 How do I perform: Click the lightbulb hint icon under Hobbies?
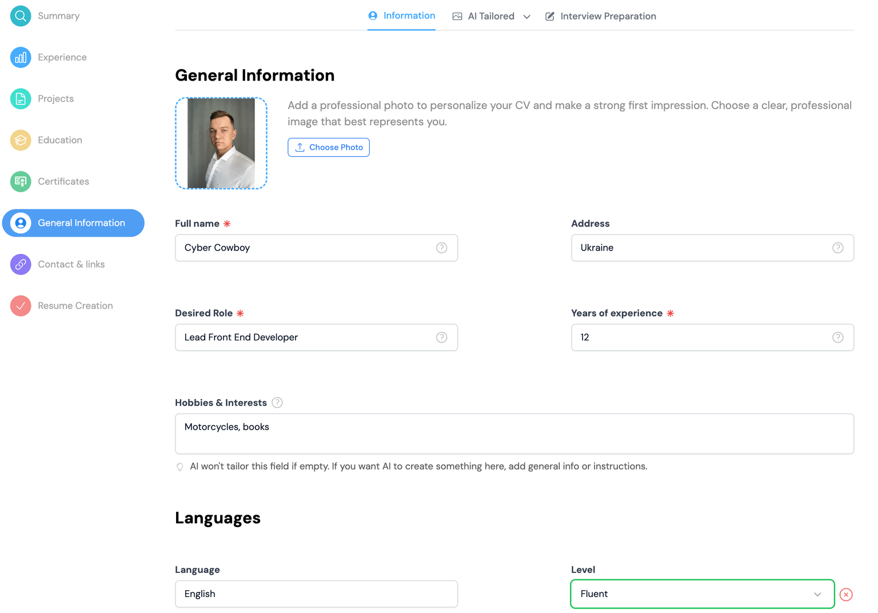pos(180,467)
